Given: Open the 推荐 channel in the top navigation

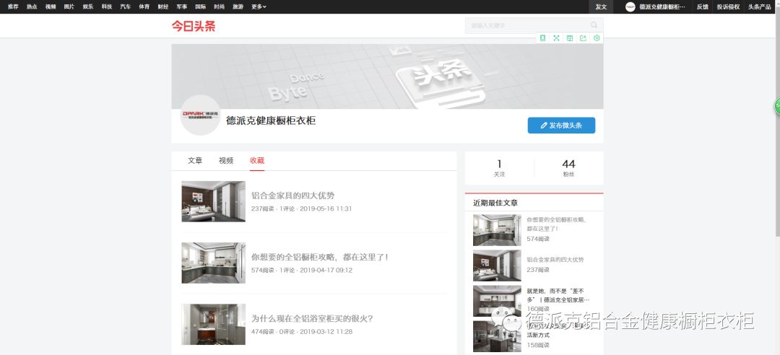Looking at the screenshot, I should tap(13, 7).
